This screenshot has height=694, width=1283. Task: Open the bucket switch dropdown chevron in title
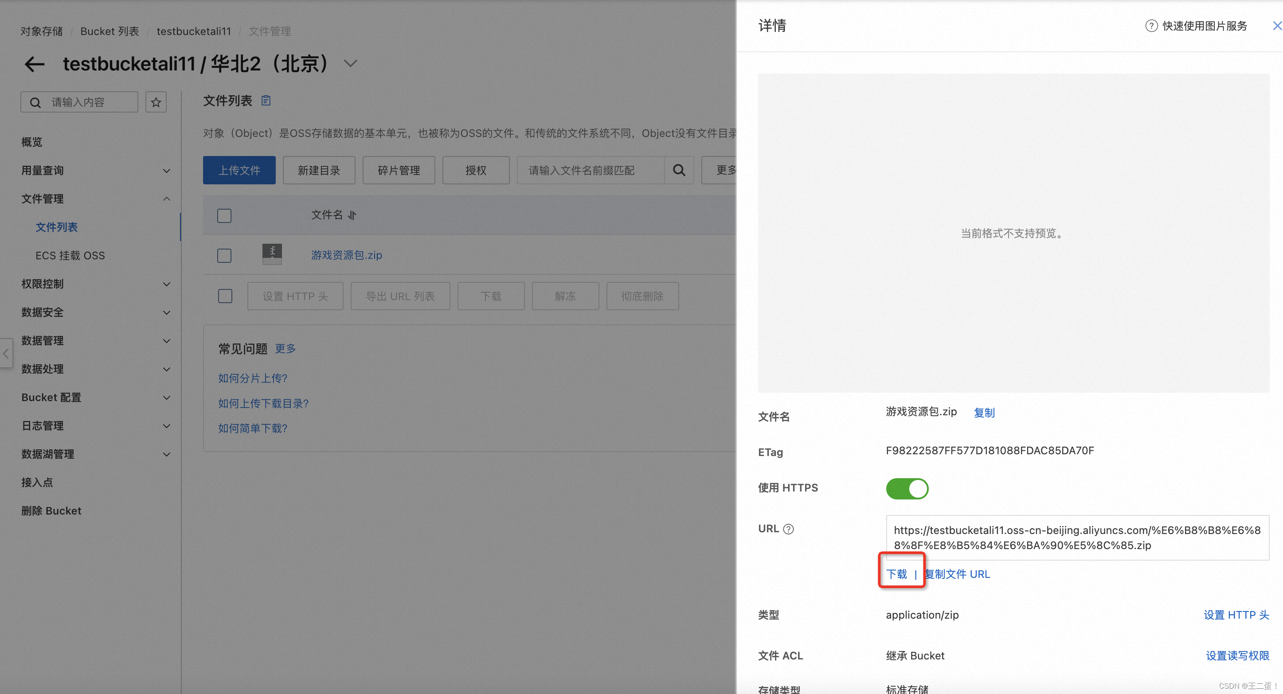351,64
